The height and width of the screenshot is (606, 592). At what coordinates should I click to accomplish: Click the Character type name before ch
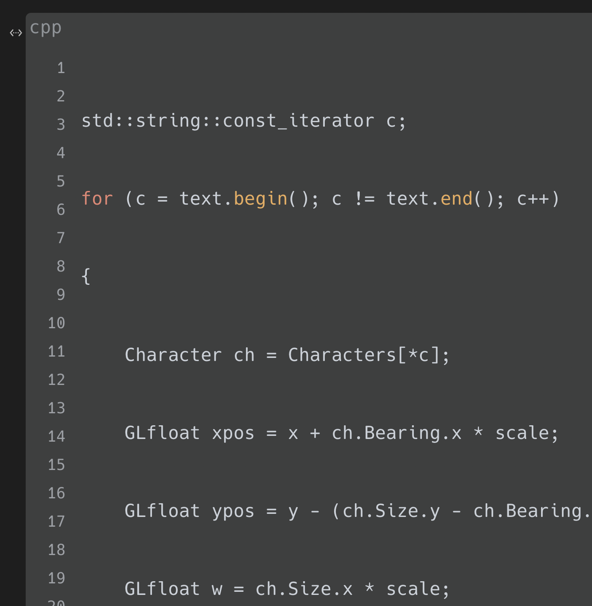pos(173,355)
